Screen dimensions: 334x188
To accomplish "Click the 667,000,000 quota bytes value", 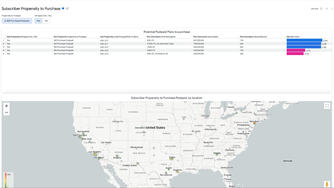I will click(x=198, y=40).
